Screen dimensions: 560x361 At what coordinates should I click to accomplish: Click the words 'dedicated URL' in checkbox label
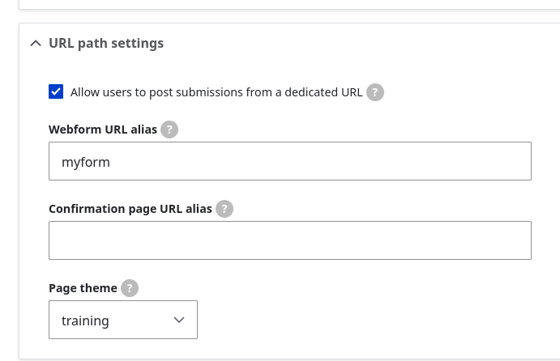323,92
